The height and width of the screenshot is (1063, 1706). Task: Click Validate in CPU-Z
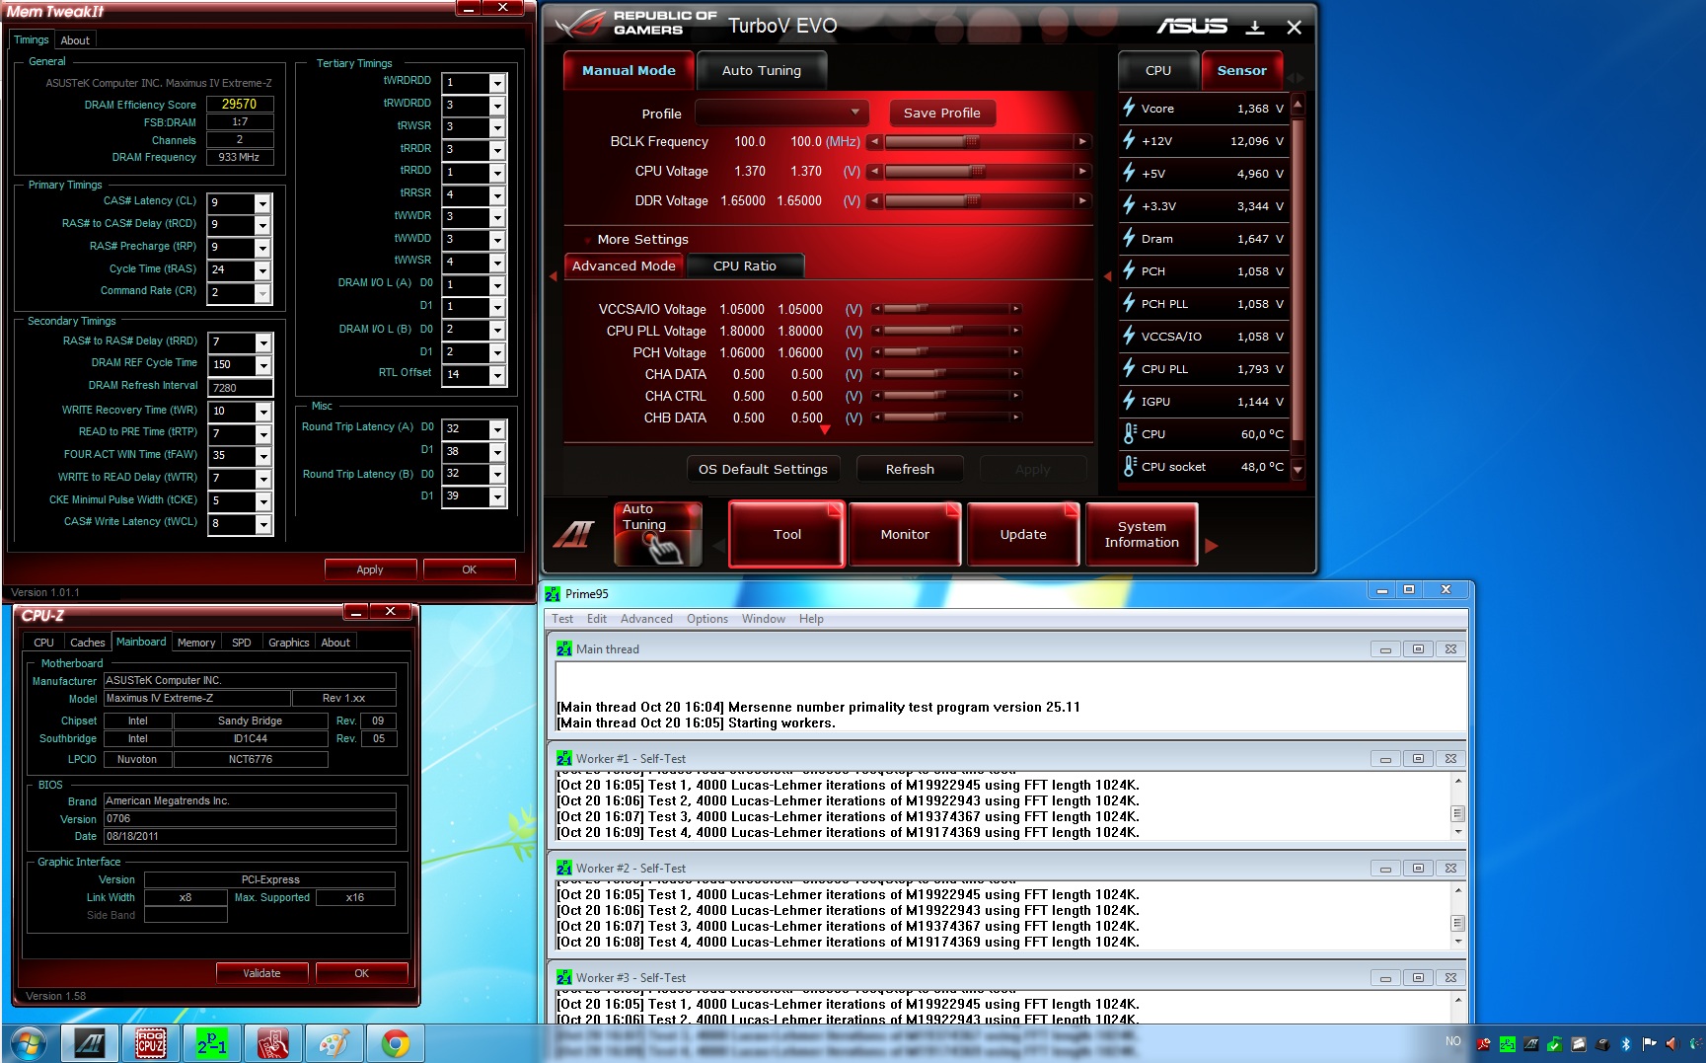click(x=261, y=973)
